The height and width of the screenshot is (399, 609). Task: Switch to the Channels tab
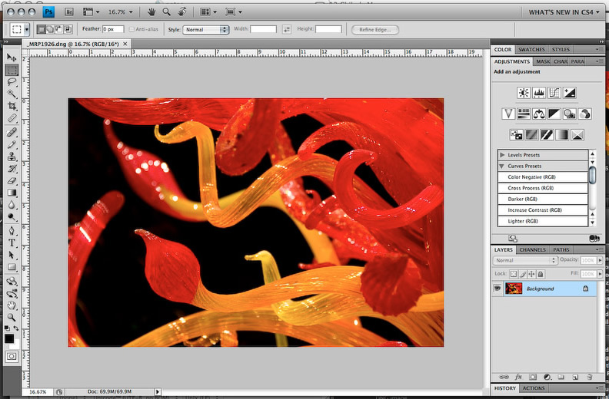pos(532,249)
